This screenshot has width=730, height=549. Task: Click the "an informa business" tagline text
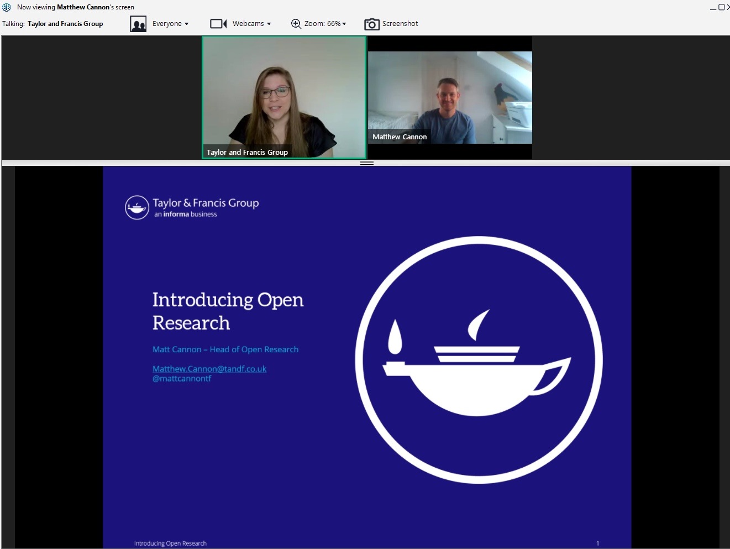[x=186, y=215]
